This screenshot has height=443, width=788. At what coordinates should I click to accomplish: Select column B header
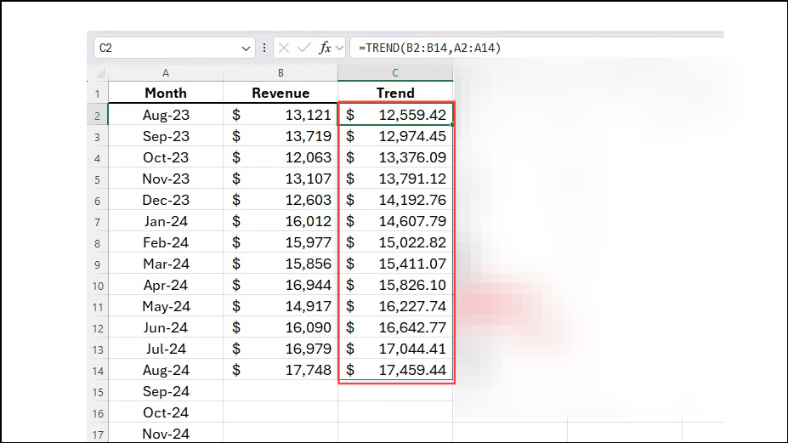coord(281,73)
